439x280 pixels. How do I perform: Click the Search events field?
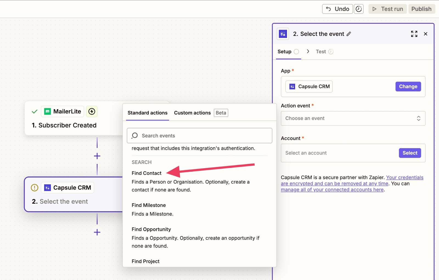pos(199,135)
